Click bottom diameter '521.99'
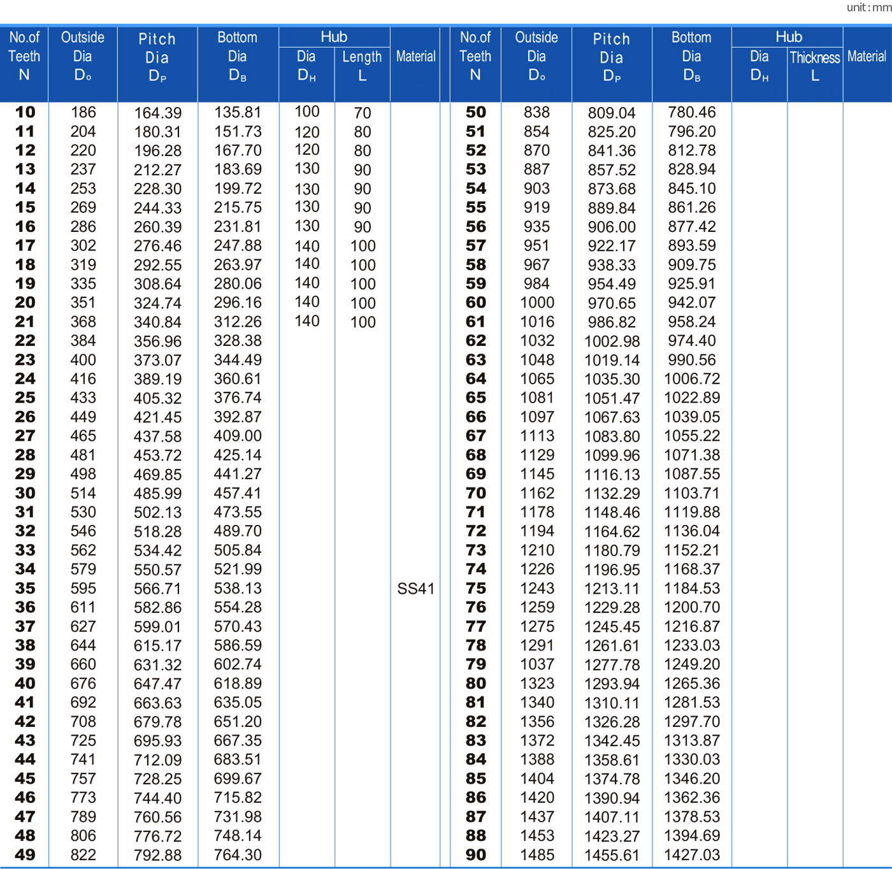Image resolution: width=892 pixels, height=869 pixels. (x=238, y=570)
